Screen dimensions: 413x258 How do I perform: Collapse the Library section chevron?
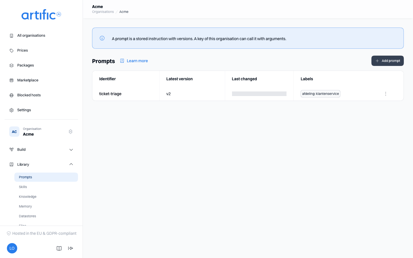pyautogui.click(x=71, y=165)
